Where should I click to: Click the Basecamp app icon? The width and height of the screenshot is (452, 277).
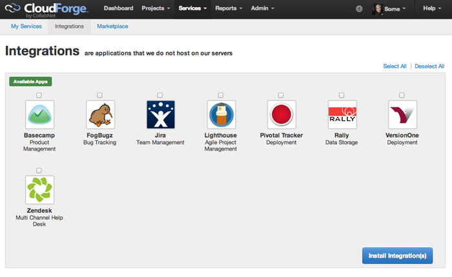click(x=39, y=115)
